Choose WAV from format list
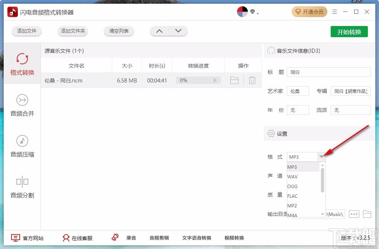 303,177
